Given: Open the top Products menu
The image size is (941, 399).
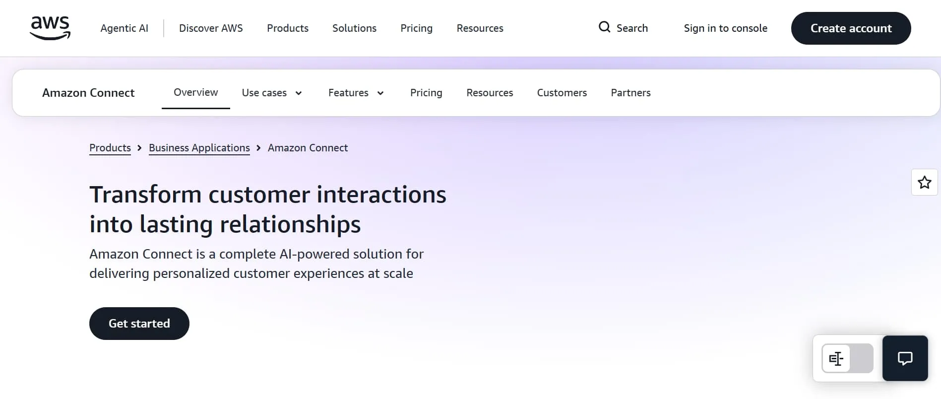Looking at the screenshot, I should [288, 28].
